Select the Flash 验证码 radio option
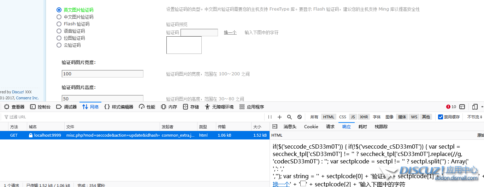The height and width of the screenshot is (187, 484). click(59, 24)
